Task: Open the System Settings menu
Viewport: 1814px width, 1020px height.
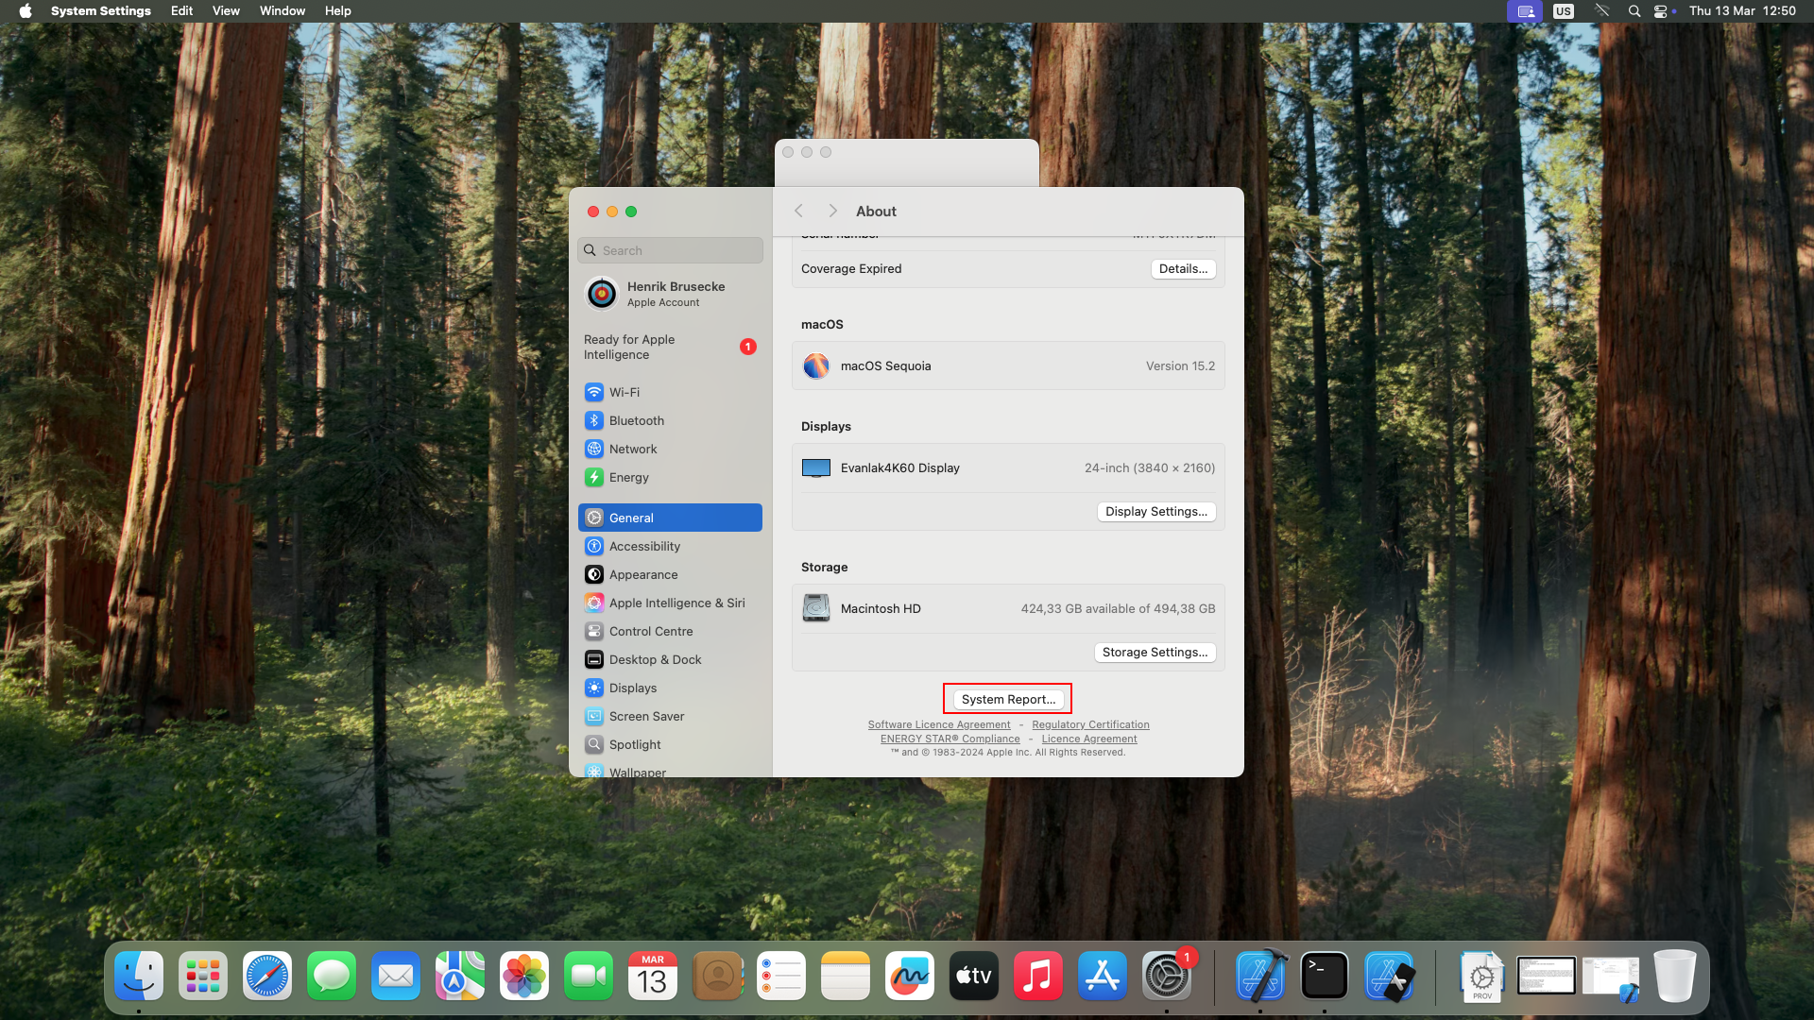Action: pos(101,11)
